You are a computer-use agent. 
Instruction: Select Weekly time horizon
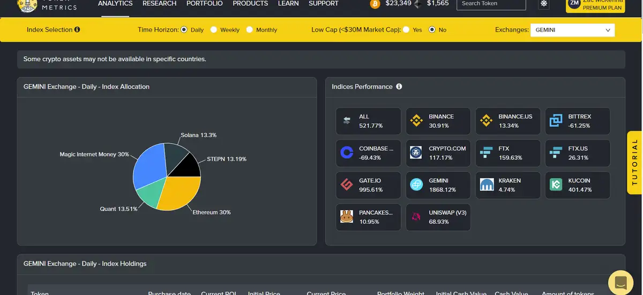(x=213, y=30)
